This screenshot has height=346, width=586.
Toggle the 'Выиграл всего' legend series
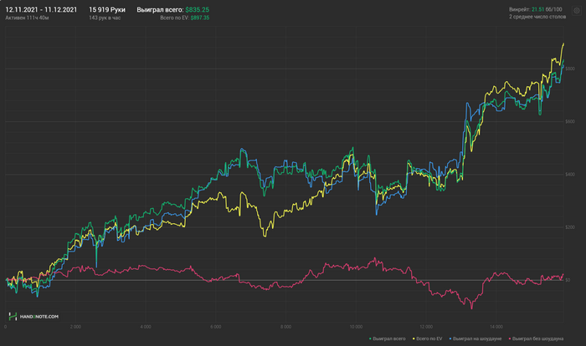(387, 339)
